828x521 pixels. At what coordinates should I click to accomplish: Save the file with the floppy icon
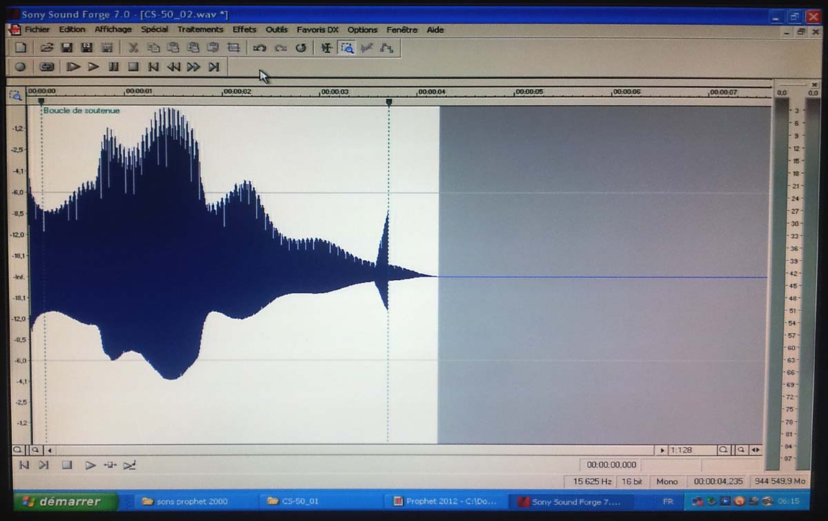coord(66,48)
